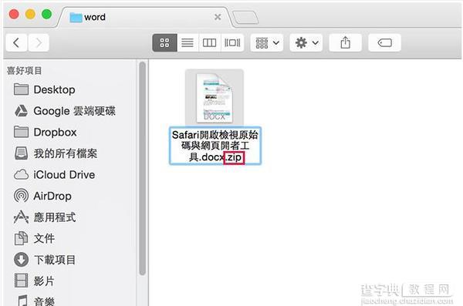Viewport: 463px width, 306px height.
Task: Switch to column view
Action: pos(210,43)
